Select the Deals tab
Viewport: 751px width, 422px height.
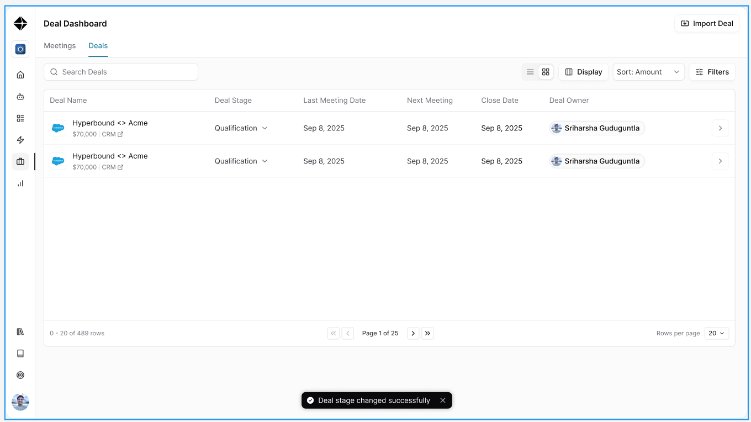pyautogui.click(x=98, y=46)
